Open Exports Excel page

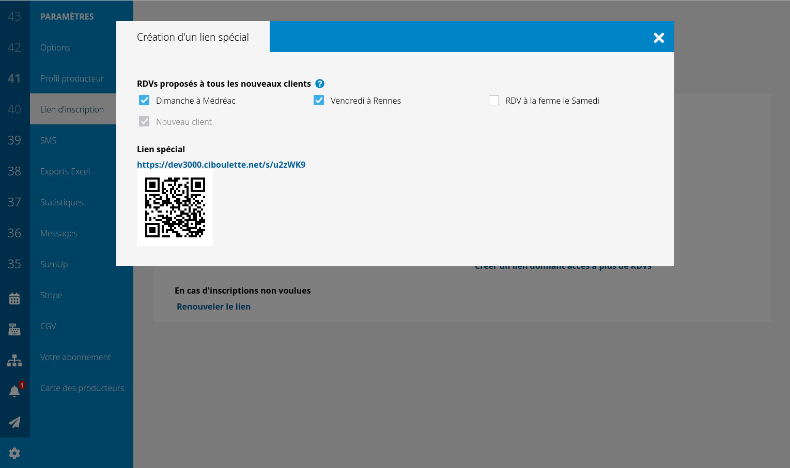(65, 171)
